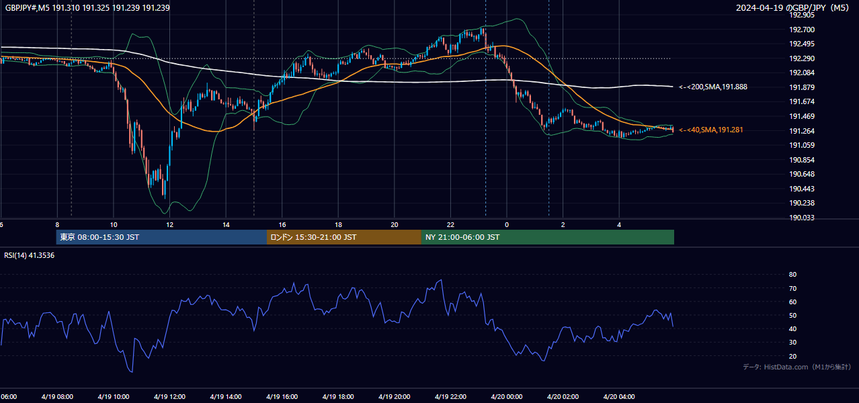Click hour tick '0' below the price chart
Screen dimensions: 859x403
pos(507,224)
